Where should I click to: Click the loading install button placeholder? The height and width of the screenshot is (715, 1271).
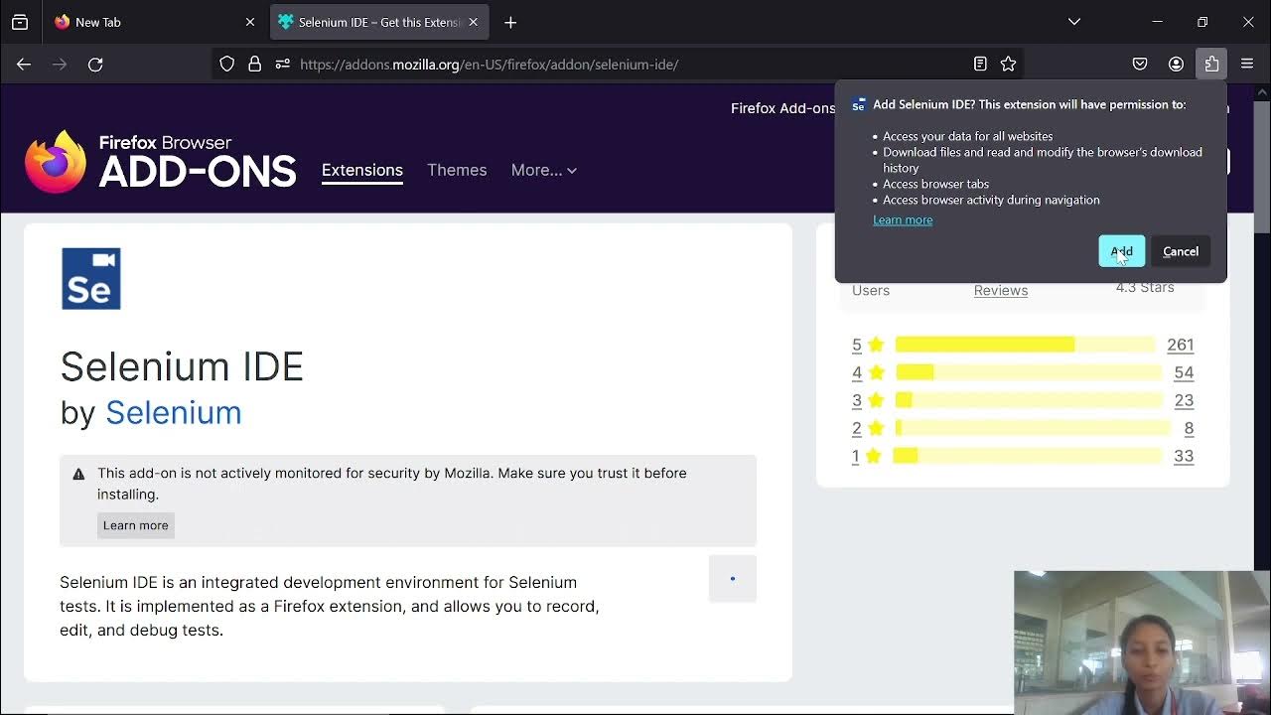click(x=733, y=578)
